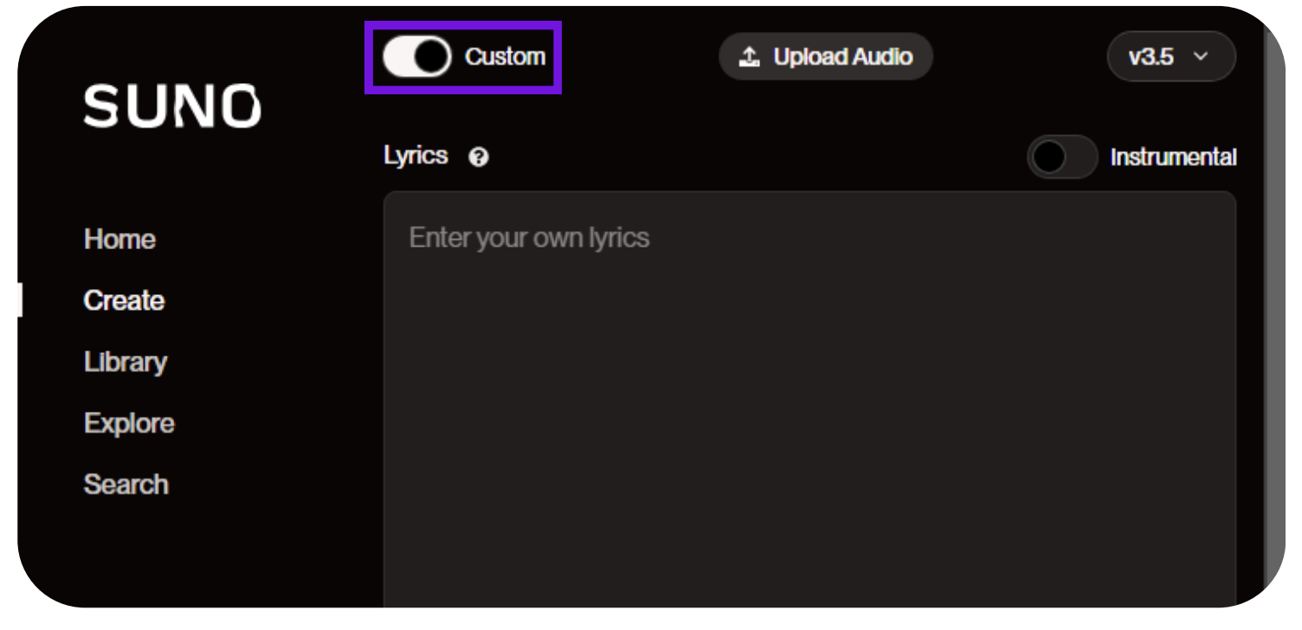
Task: Click the Custom label text
Action: [505, 56]
